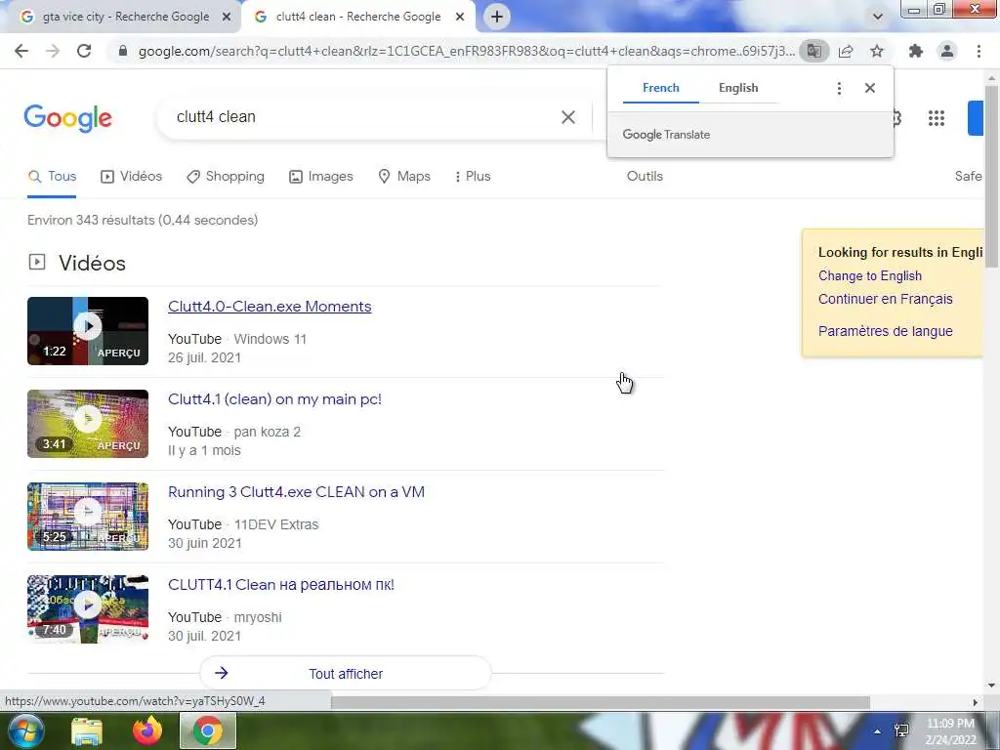This screenshot has width=1000, height=750.
Task: Show hidden system tray icons
Action: click(878, 731)
